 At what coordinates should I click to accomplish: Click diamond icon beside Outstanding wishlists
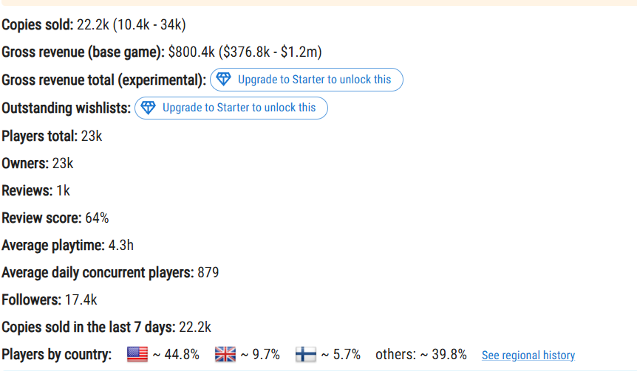(148, 108)
